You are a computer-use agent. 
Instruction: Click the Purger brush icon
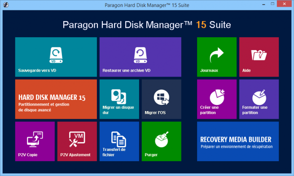tap(162, 139)
